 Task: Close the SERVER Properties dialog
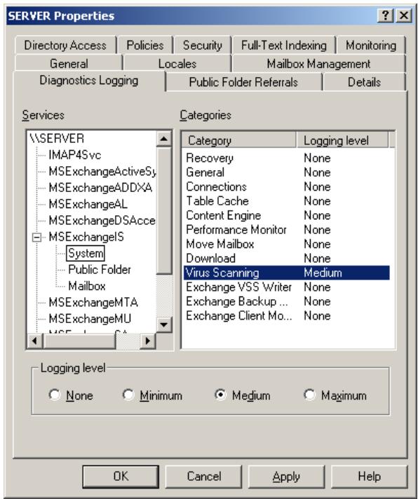[x=404, y=15]
